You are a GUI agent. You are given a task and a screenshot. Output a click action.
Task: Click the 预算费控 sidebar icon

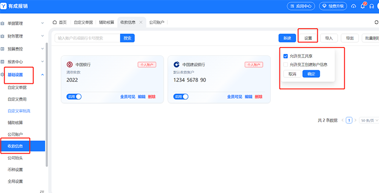(x=3, y=49)
